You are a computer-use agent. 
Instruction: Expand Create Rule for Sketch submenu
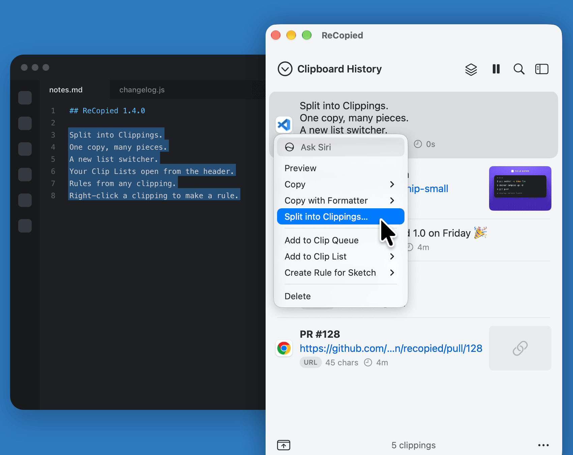392,273
